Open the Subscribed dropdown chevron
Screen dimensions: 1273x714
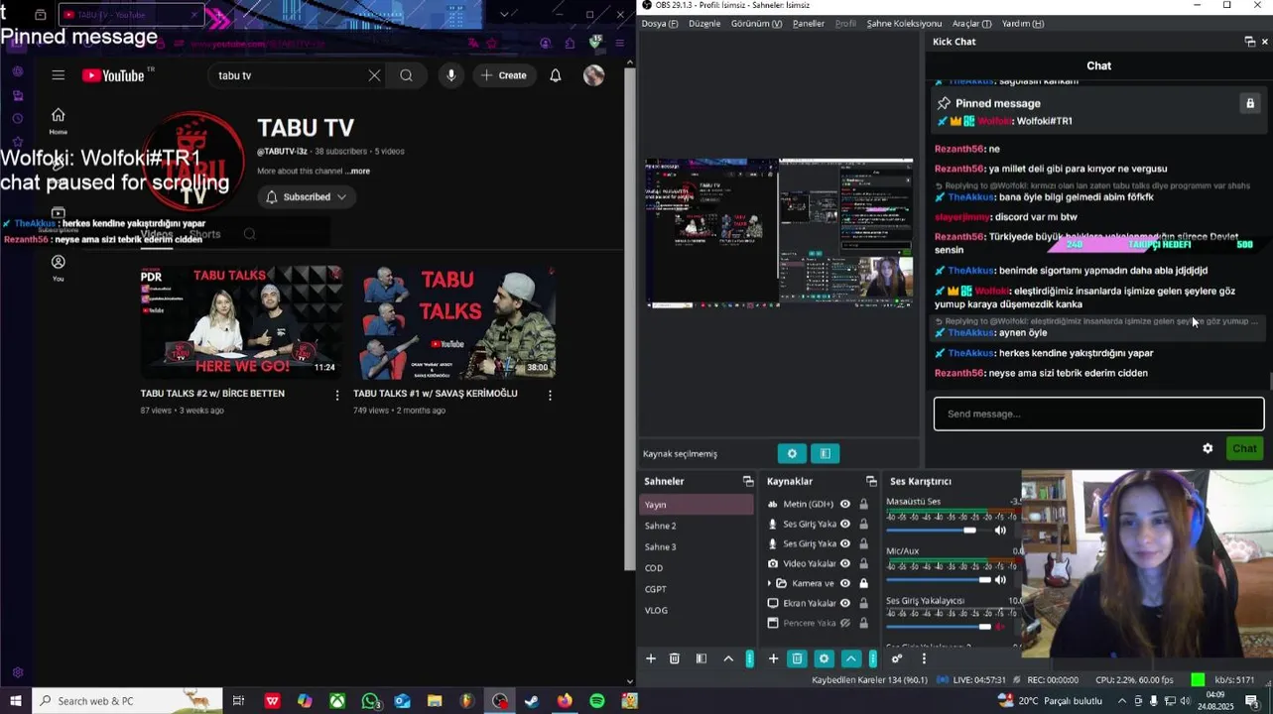[341, 196]
